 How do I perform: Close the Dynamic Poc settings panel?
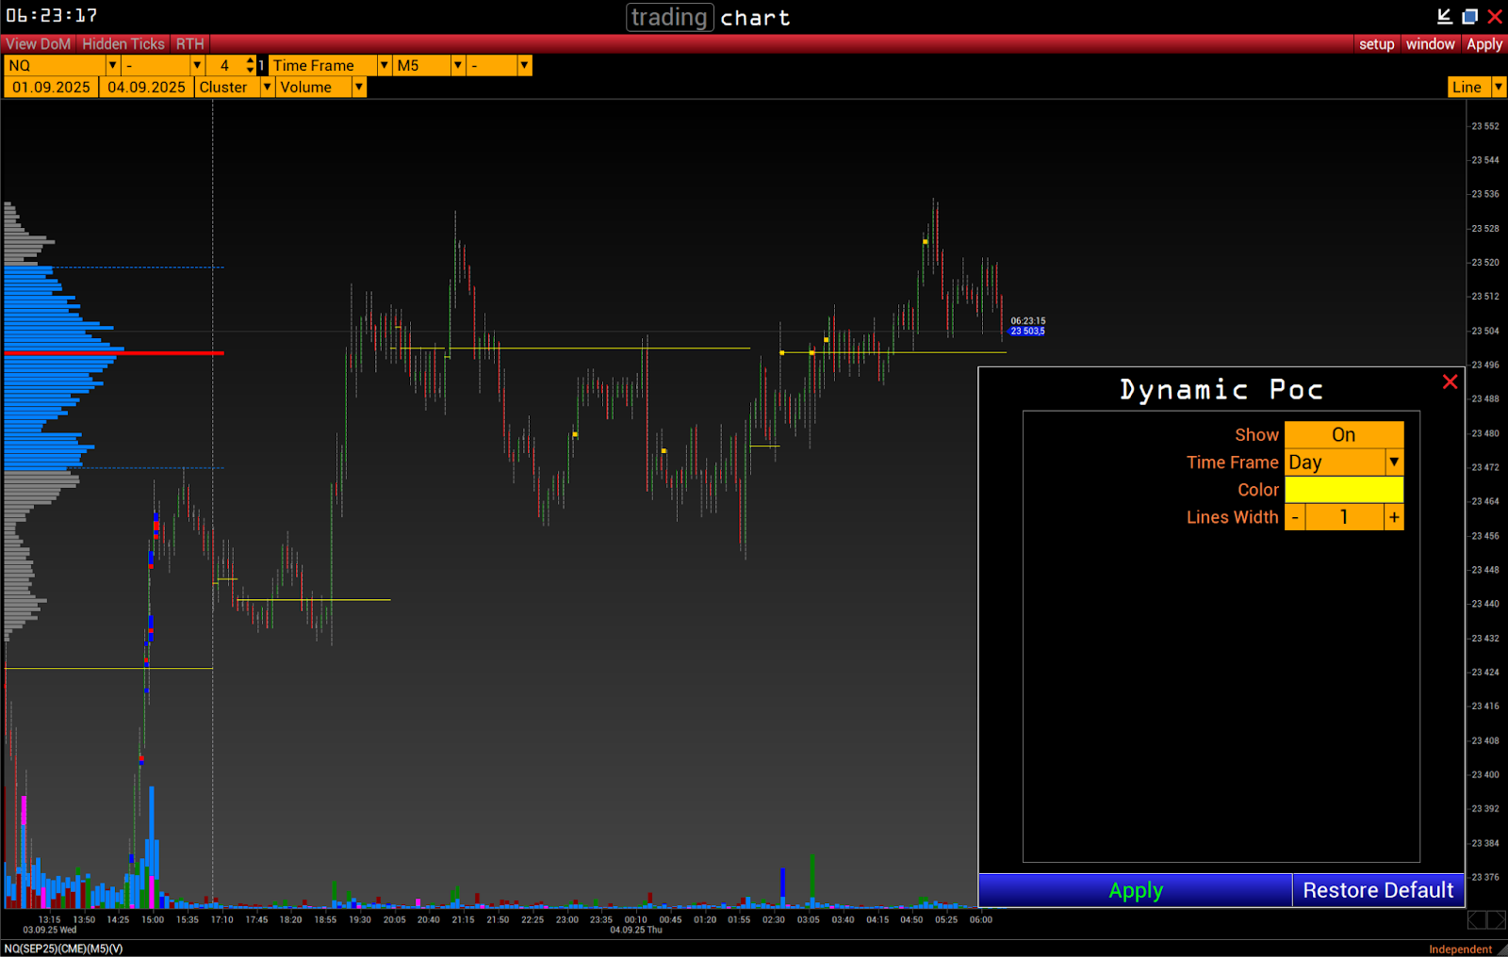coord(1450,381)
